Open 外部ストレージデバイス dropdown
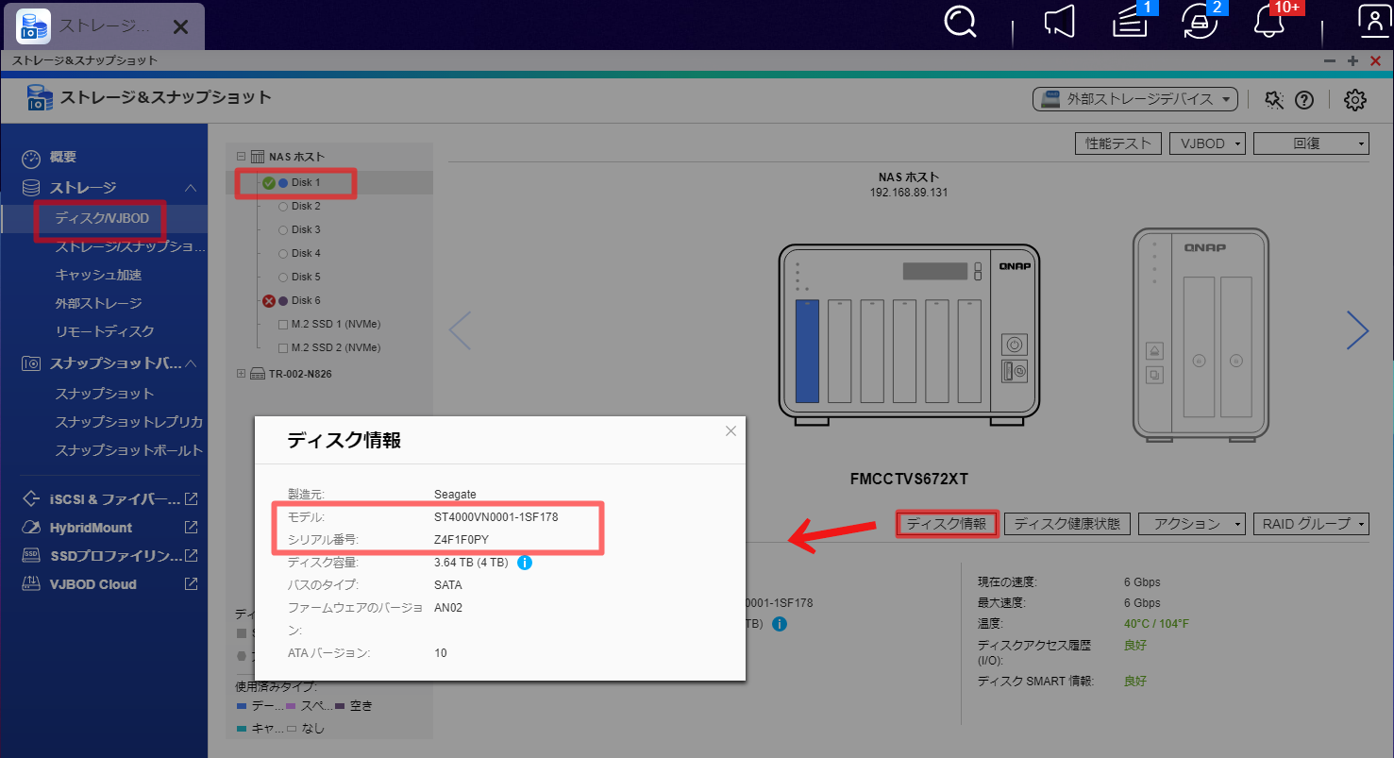Viewport: 1394px width, 758px height. [x=1135, y=98]
